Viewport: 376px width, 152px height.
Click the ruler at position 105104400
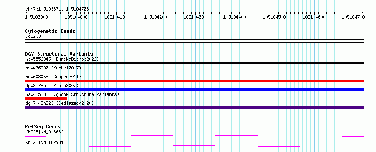(x=234, y=16)
